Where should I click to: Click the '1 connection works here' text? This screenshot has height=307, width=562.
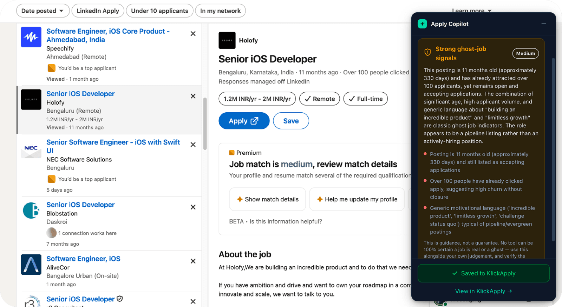pyautogui.click(x=87, y=233)
